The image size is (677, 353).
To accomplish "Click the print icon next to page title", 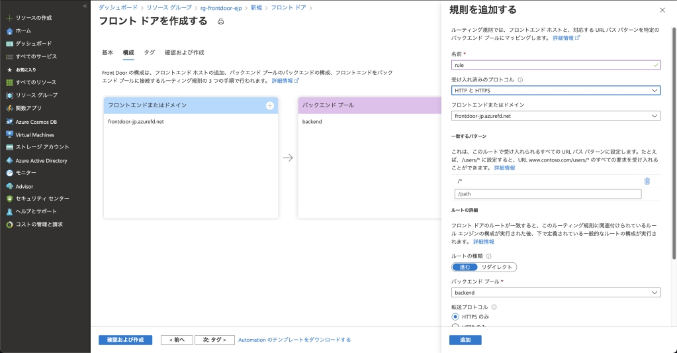I will 221,22.
